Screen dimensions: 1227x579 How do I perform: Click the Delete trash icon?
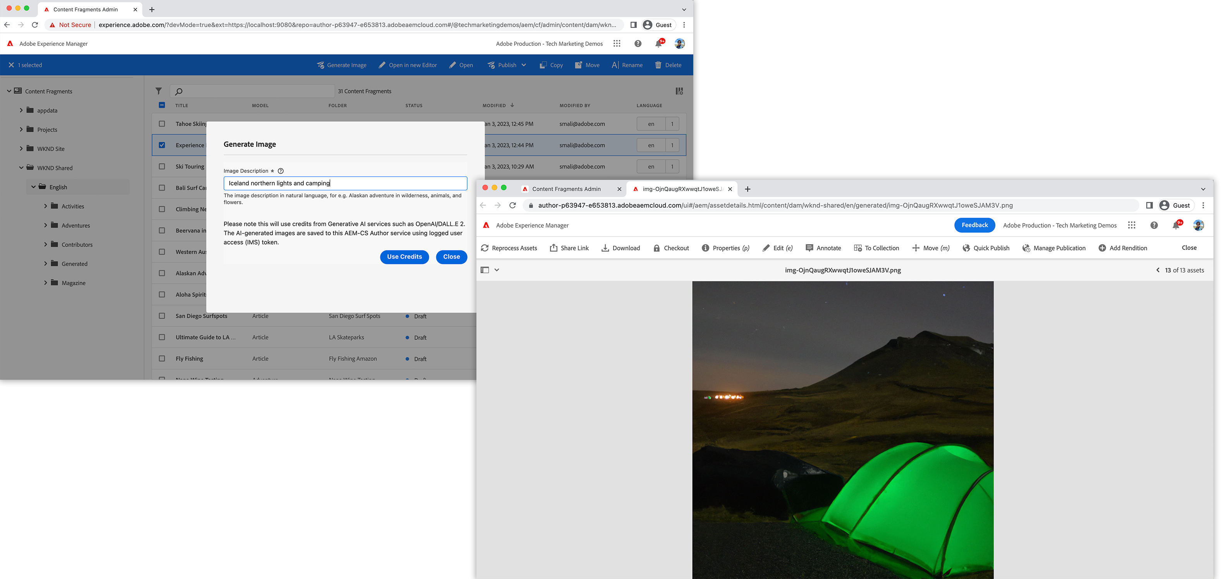coord(658,65)
